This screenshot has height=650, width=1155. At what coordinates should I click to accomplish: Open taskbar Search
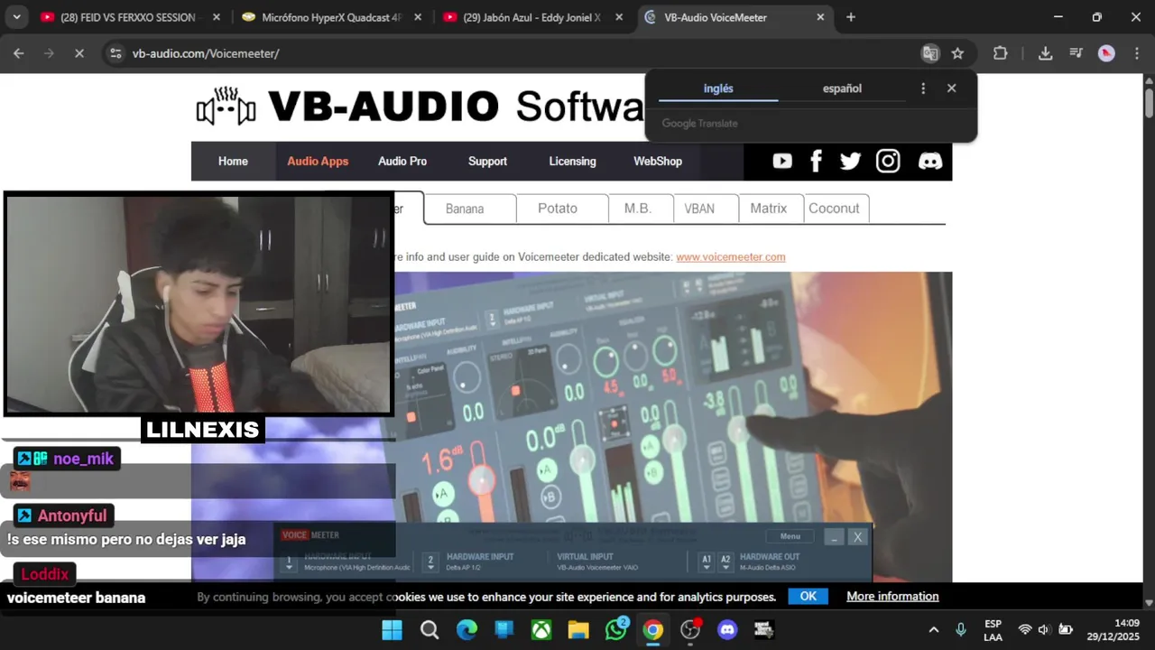click(x=430, y=629)
